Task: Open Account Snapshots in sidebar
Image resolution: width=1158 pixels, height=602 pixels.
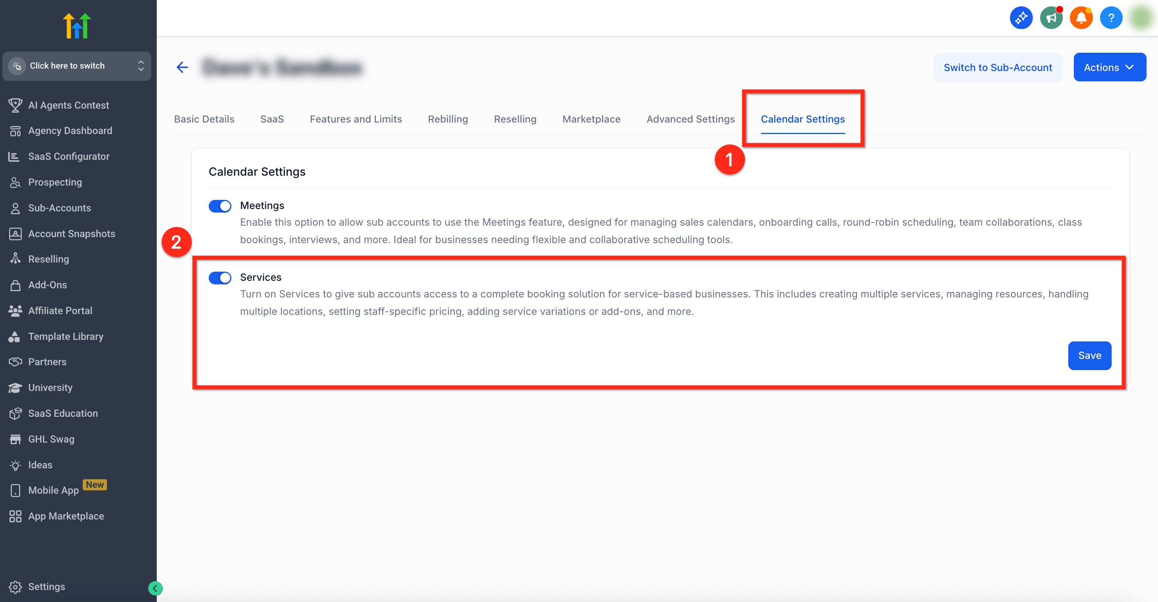Action: [71, 234]
